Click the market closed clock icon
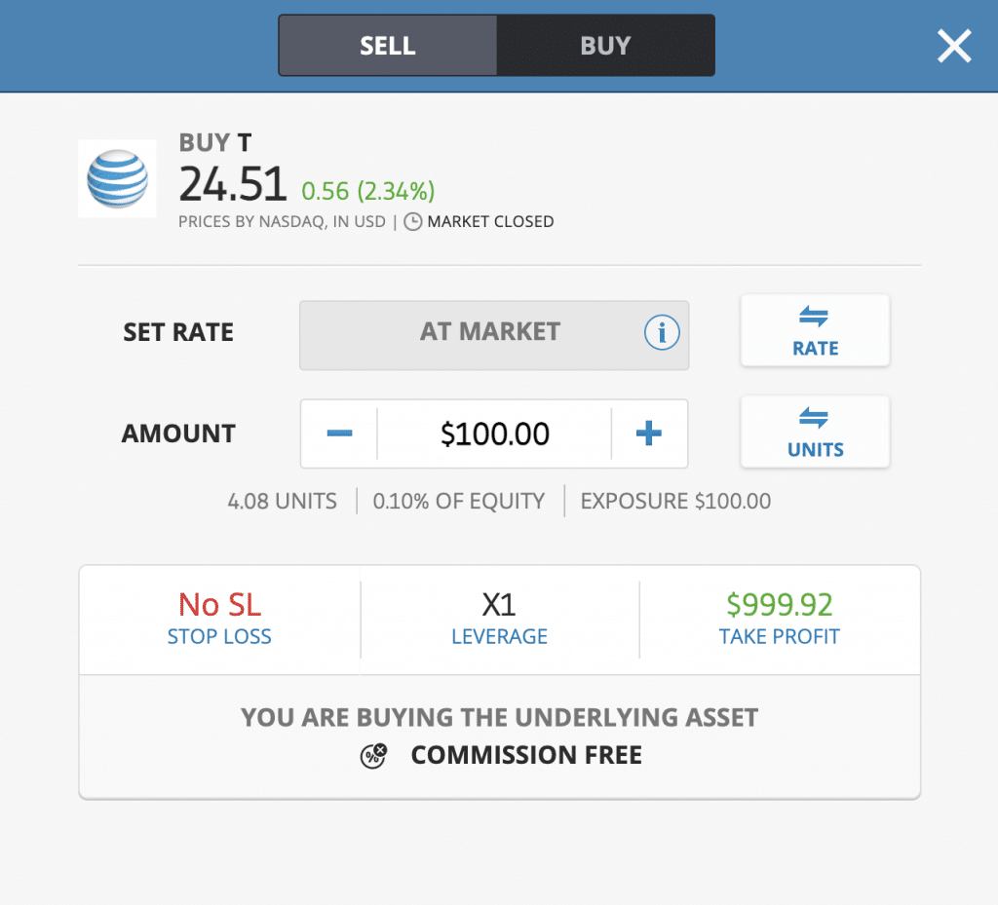Viewport: 998px width, 905px height. [413, 222]
